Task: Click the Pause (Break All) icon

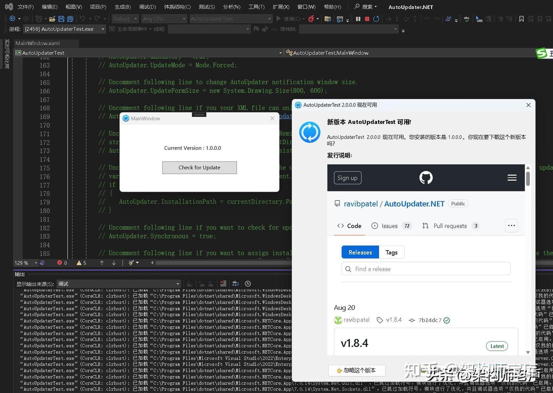Action: 358,18
